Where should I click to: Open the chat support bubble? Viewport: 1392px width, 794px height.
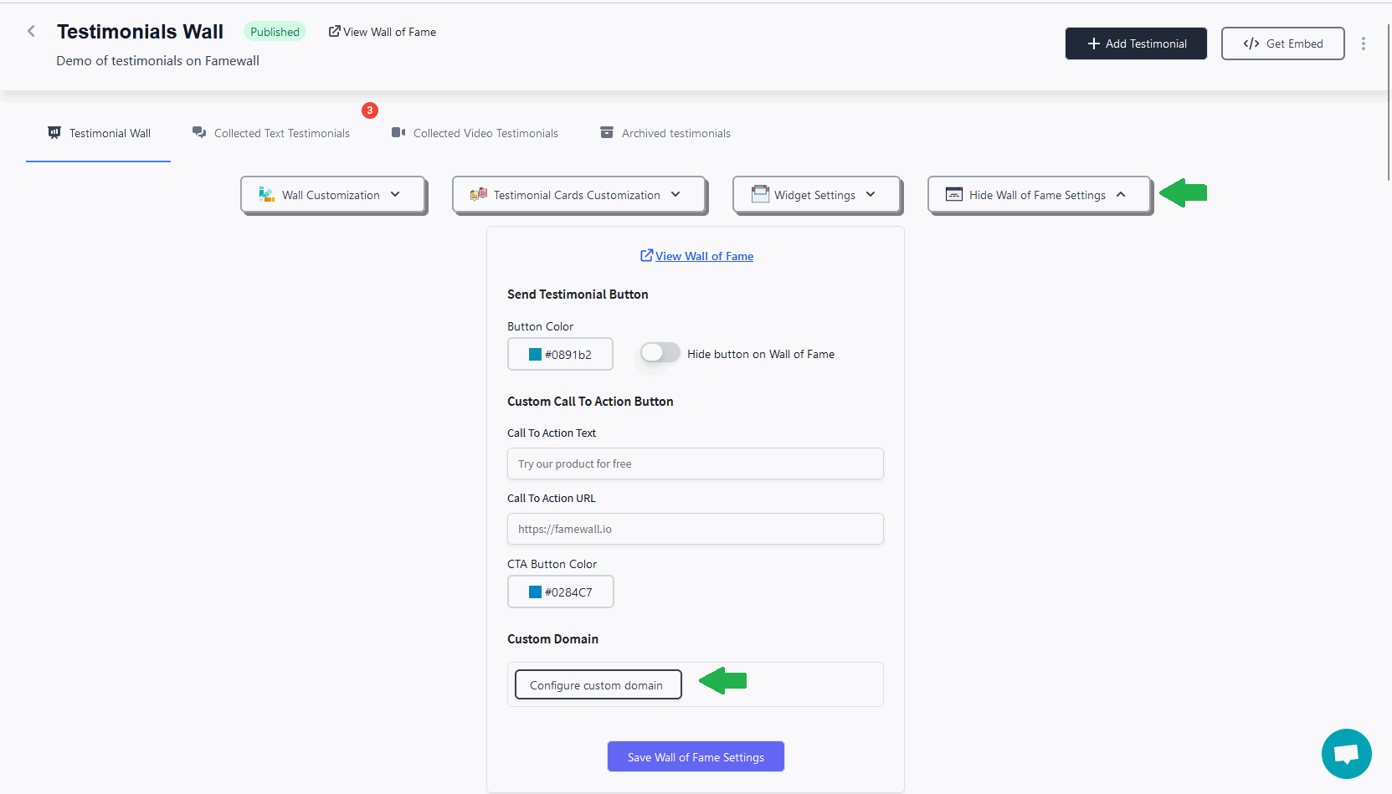[1346, 754]
